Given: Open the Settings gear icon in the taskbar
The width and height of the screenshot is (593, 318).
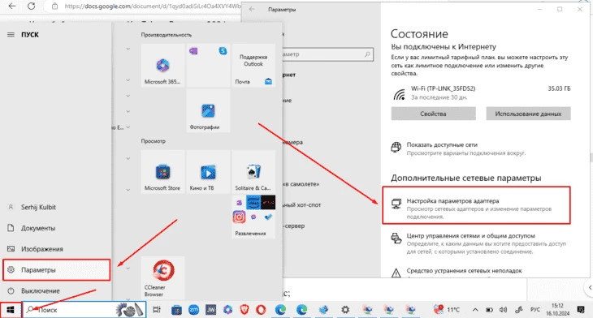Looking at the screenshot, I should [345, 310].
